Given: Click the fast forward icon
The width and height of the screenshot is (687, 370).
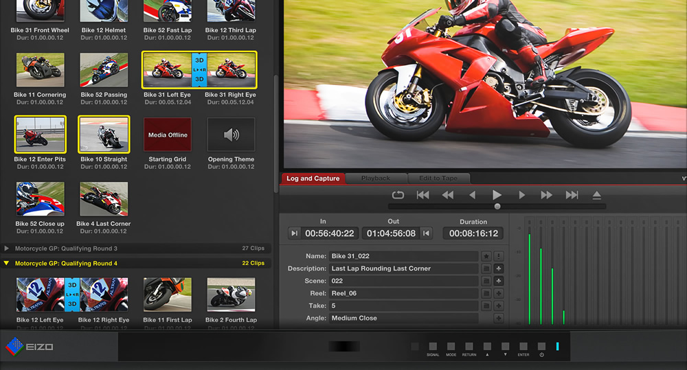Looking at the screenshot, I should 546,195.
